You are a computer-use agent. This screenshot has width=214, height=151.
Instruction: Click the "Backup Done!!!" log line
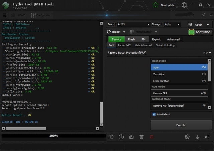tap(12, 95)
